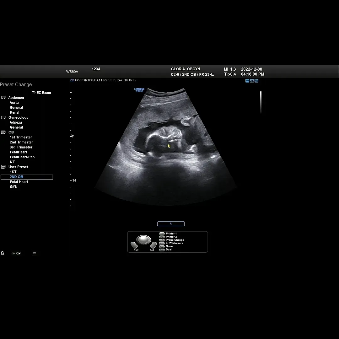Screen dimensions: 339x339
Task: Click the probe shape status icon
Action: 252,81
